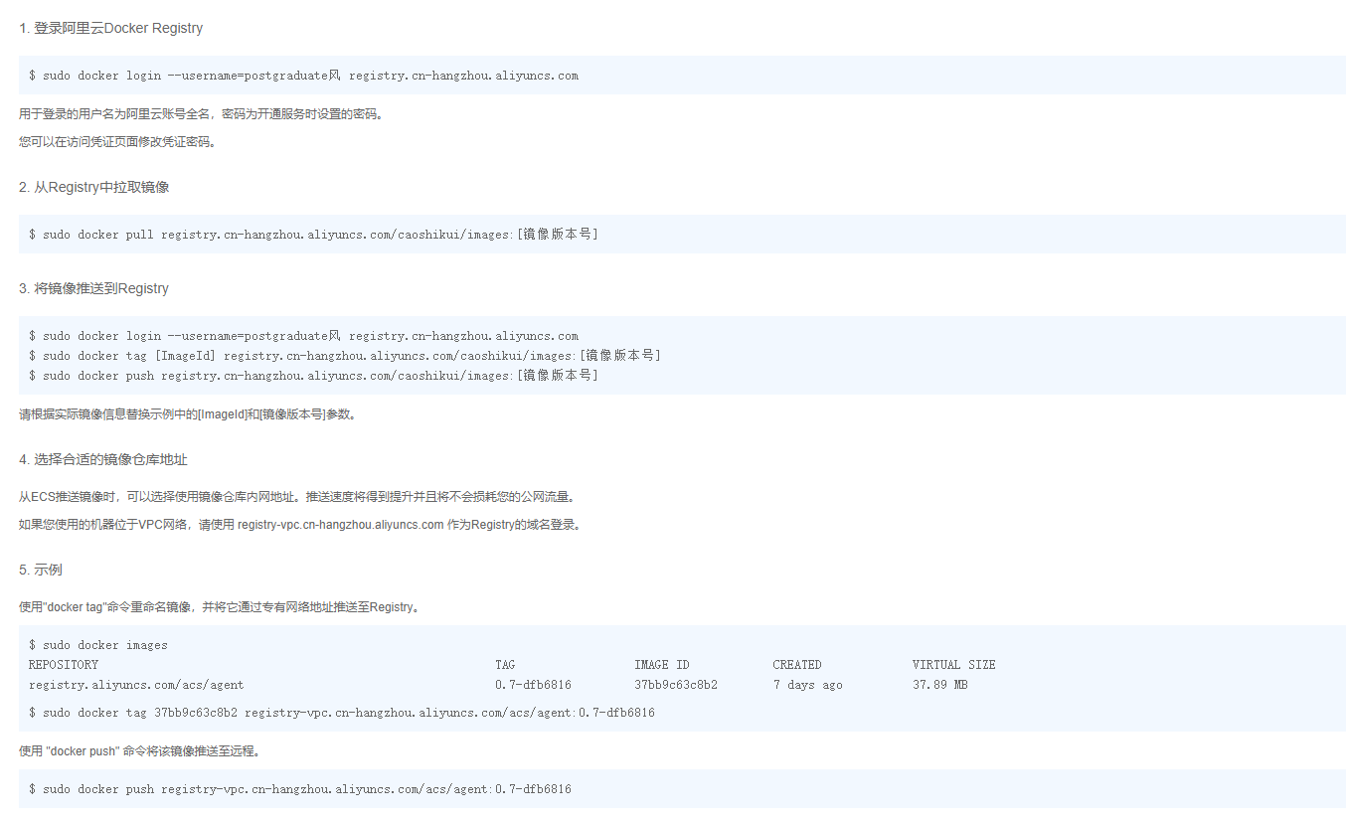Click the heading "3. 将镜像推送到Registry"
The width and height of the screenshot is (1346, 822).
(x=93, y=288)
